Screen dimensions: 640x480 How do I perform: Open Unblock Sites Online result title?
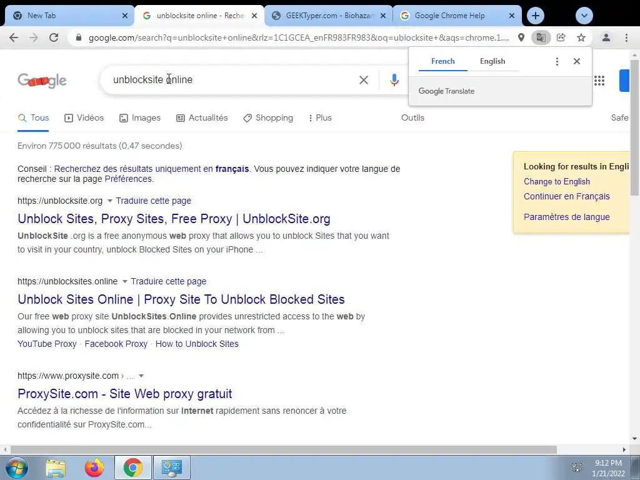tap(181, 299)
